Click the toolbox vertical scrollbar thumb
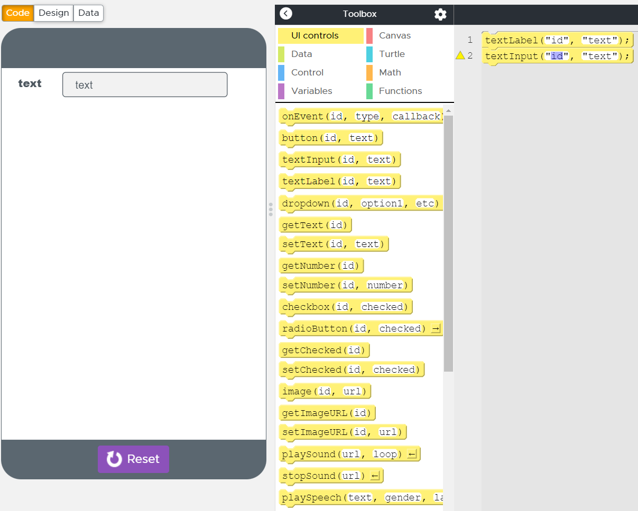Screen dimensions: 638x511 tap(448, 243)
